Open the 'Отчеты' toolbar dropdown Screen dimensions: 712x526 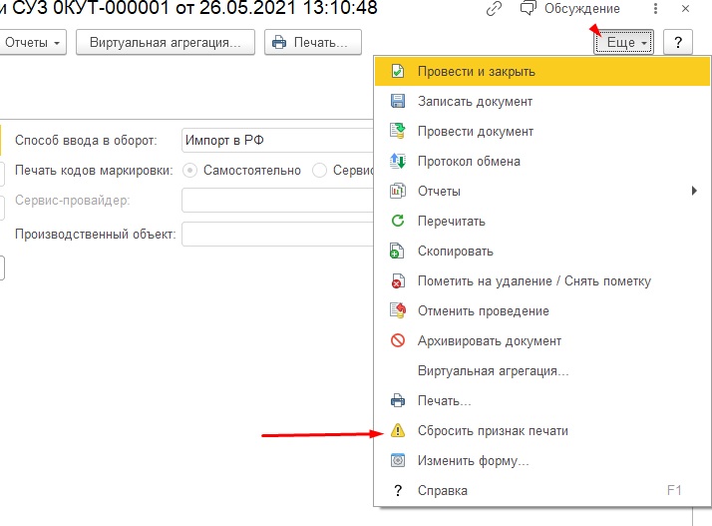point(33,44)
